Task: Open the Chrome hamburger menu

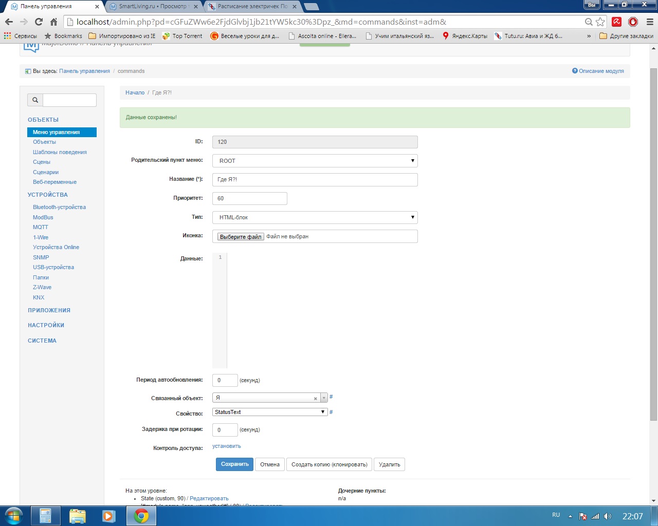Action: (650, 22)
